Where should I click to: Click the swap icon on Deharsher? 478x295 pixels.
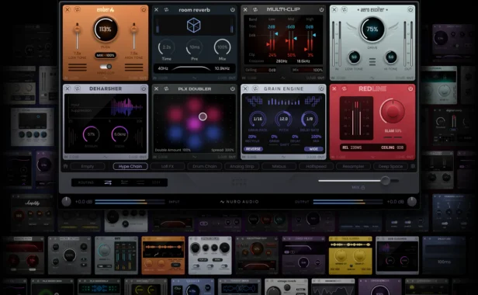(77, 88)
